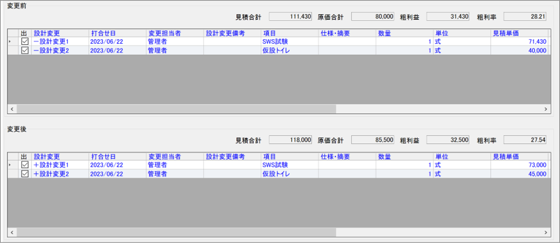
Task: Click date 2023/06/22 in ＋設計変更2 row
Action: [x=117, y=174]
